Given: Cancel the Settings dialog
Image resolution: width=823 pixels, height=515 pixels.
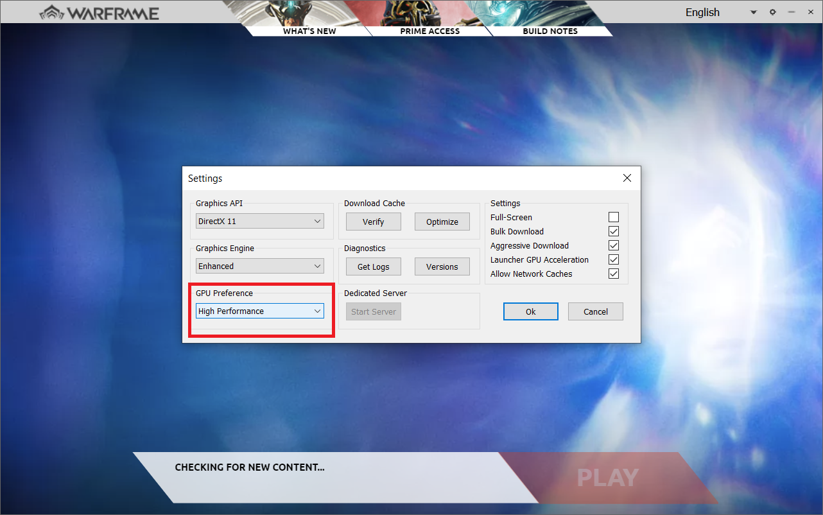Looking at the screenshot, I should tap(596, 311).
